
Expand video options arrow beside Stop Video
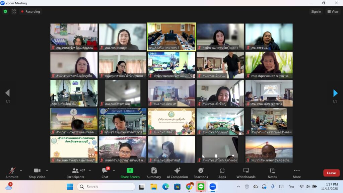point(47,171)
